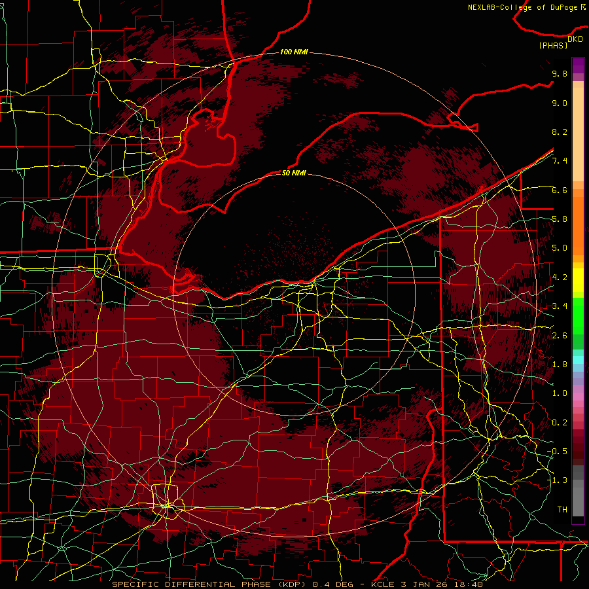
Task: Pick the pink swatch beside 1.0
Action: (x=578, y=397)
